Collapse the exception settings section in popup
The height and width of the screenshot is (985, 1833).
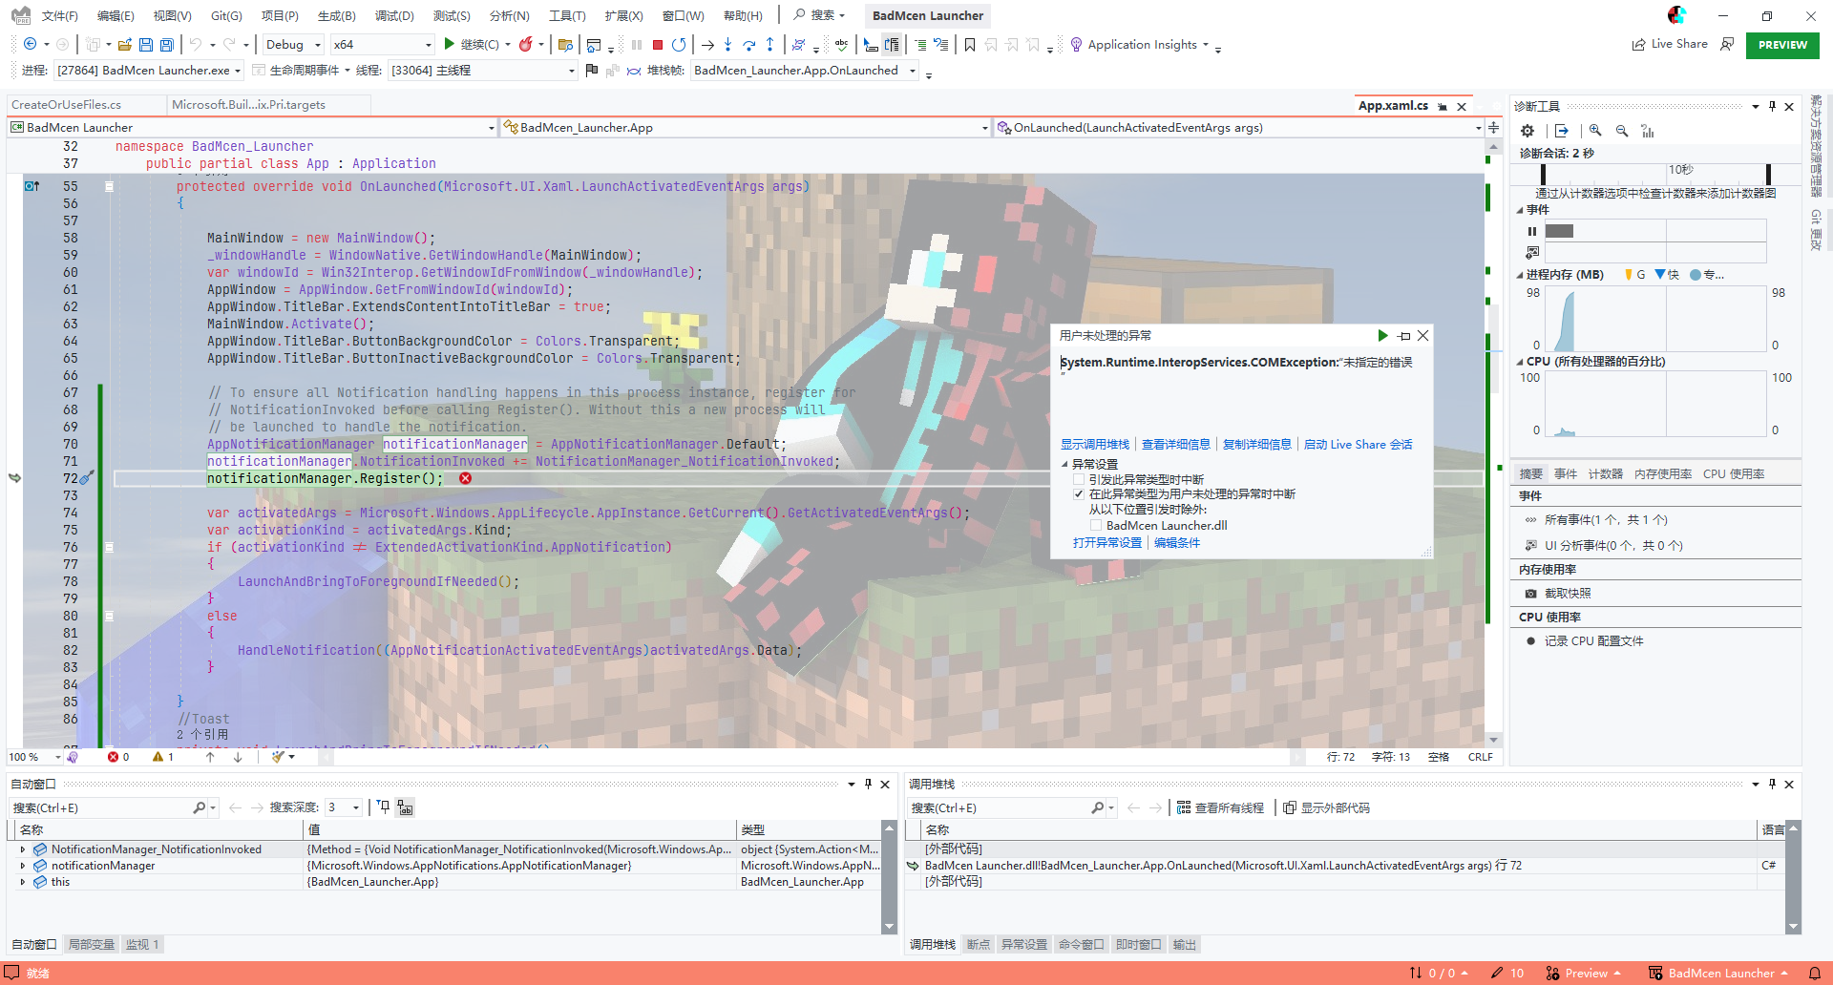click(x=1064, y=465)
